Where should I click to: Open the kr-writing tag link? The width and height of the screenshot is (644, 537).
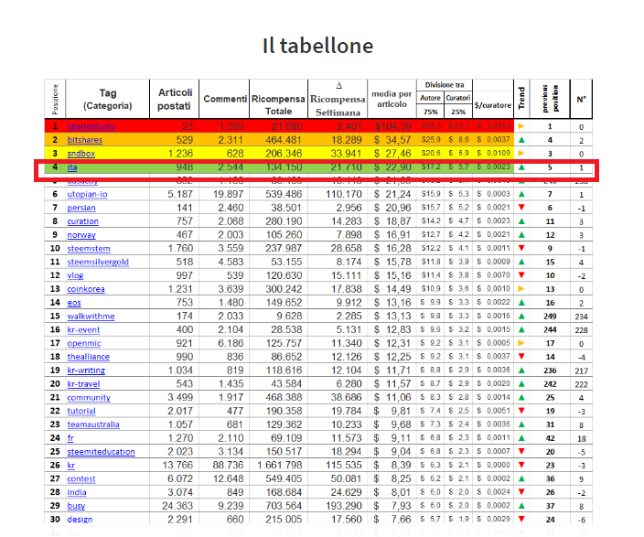(86, 371)
